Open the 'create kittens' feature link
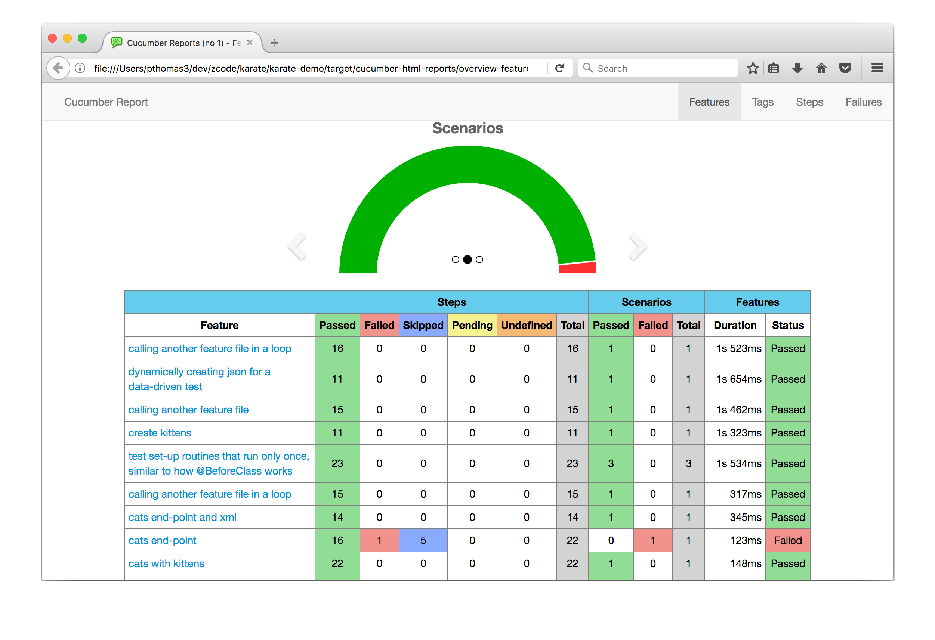This screenshot has height=640, width=935. (x=160, y=433)
